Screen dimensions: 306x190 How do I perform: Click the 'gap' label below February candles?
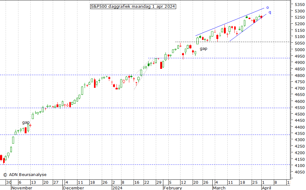(204, 48)
